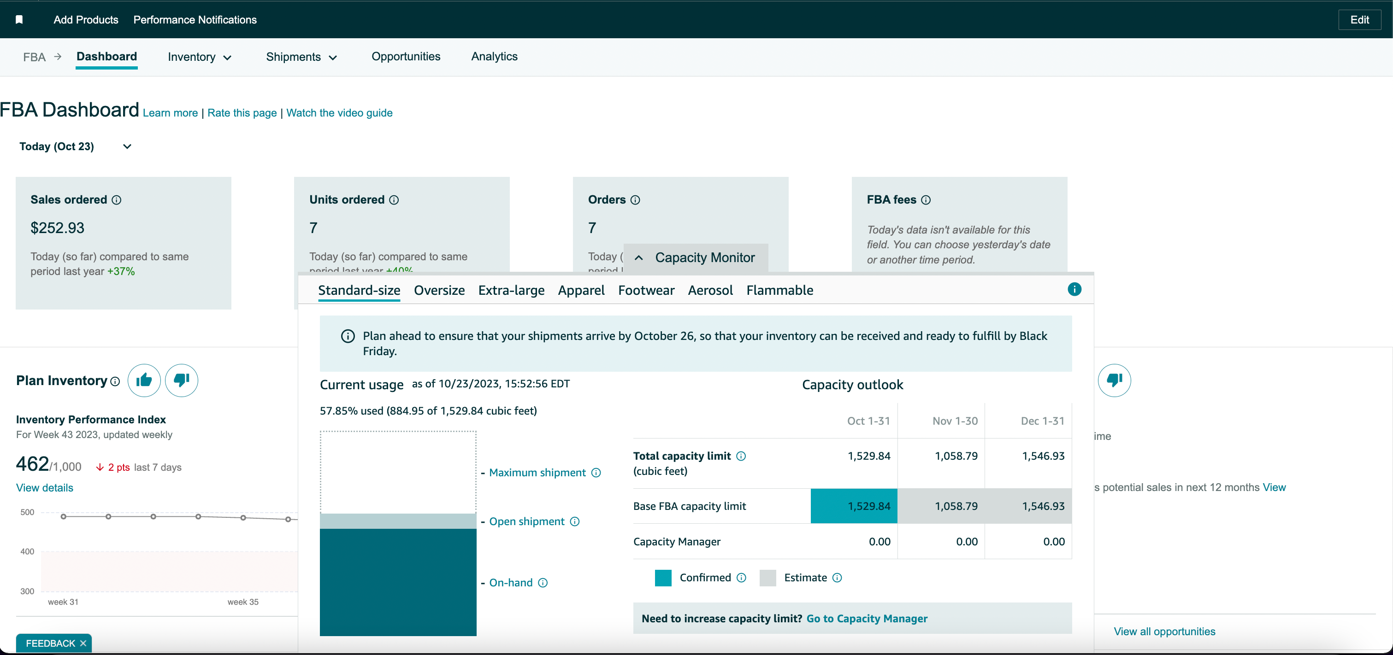
Task: Click the blue info icon in Capacity Monitor tabs
Action: click(1074, 290)
